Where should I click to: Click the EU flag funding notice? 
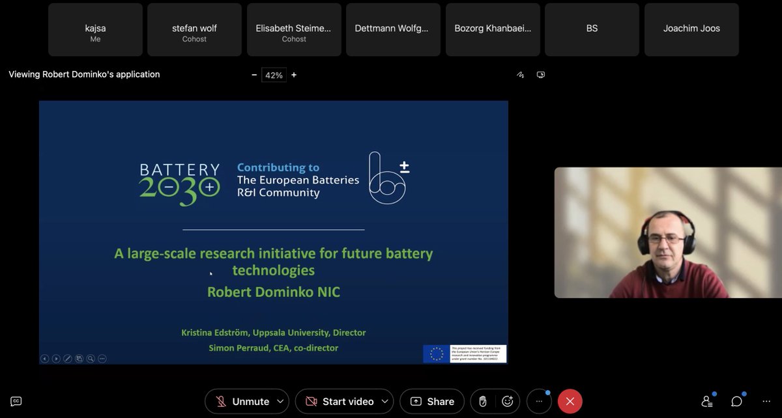pos(465,354)
